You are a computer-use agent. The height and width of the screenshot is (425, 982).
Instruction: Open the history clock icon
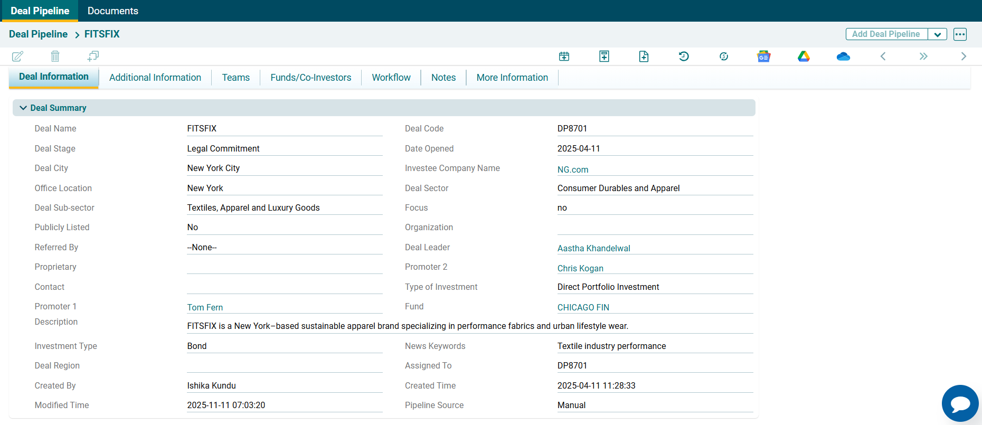(x=684, y=56)
